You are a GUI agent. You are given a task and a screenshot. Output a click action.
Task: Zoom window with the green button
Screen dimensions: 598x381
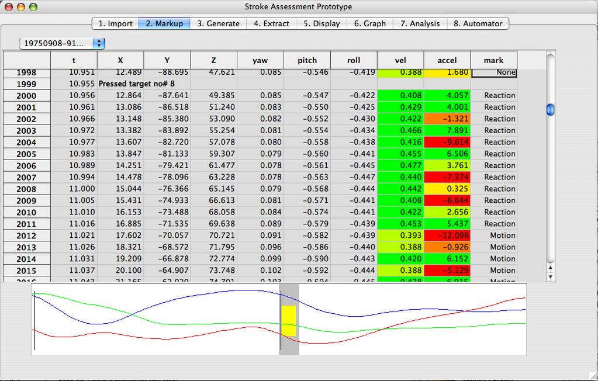[x=33, y=7]
